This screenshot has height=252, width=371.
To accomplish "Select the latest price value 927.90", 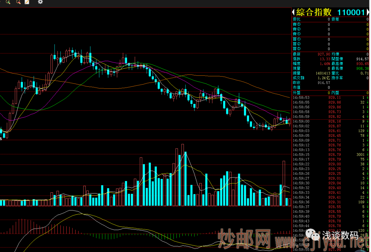I will tap(324, 54).
